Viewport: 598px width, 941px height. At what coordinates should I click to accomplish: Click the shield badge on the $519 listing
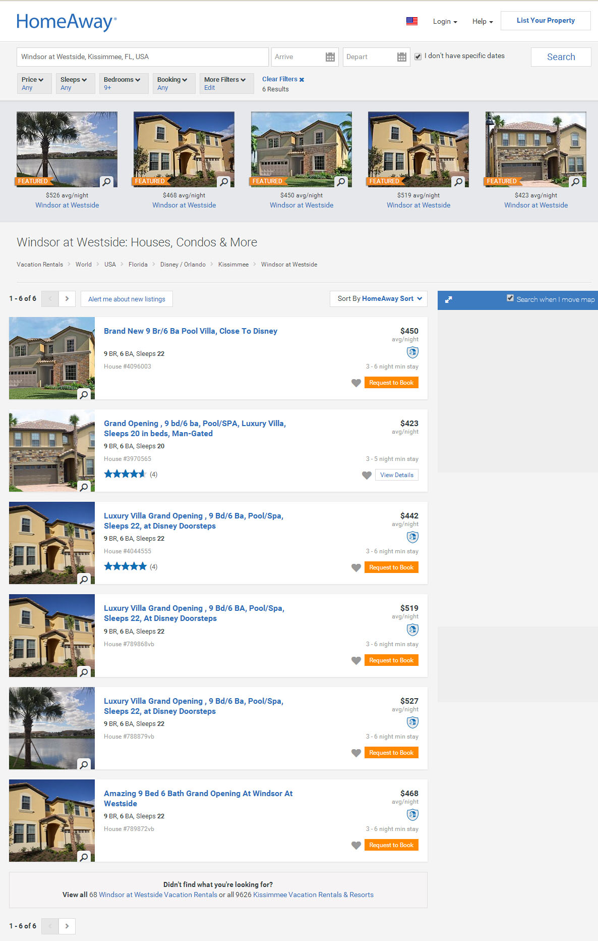412,630
